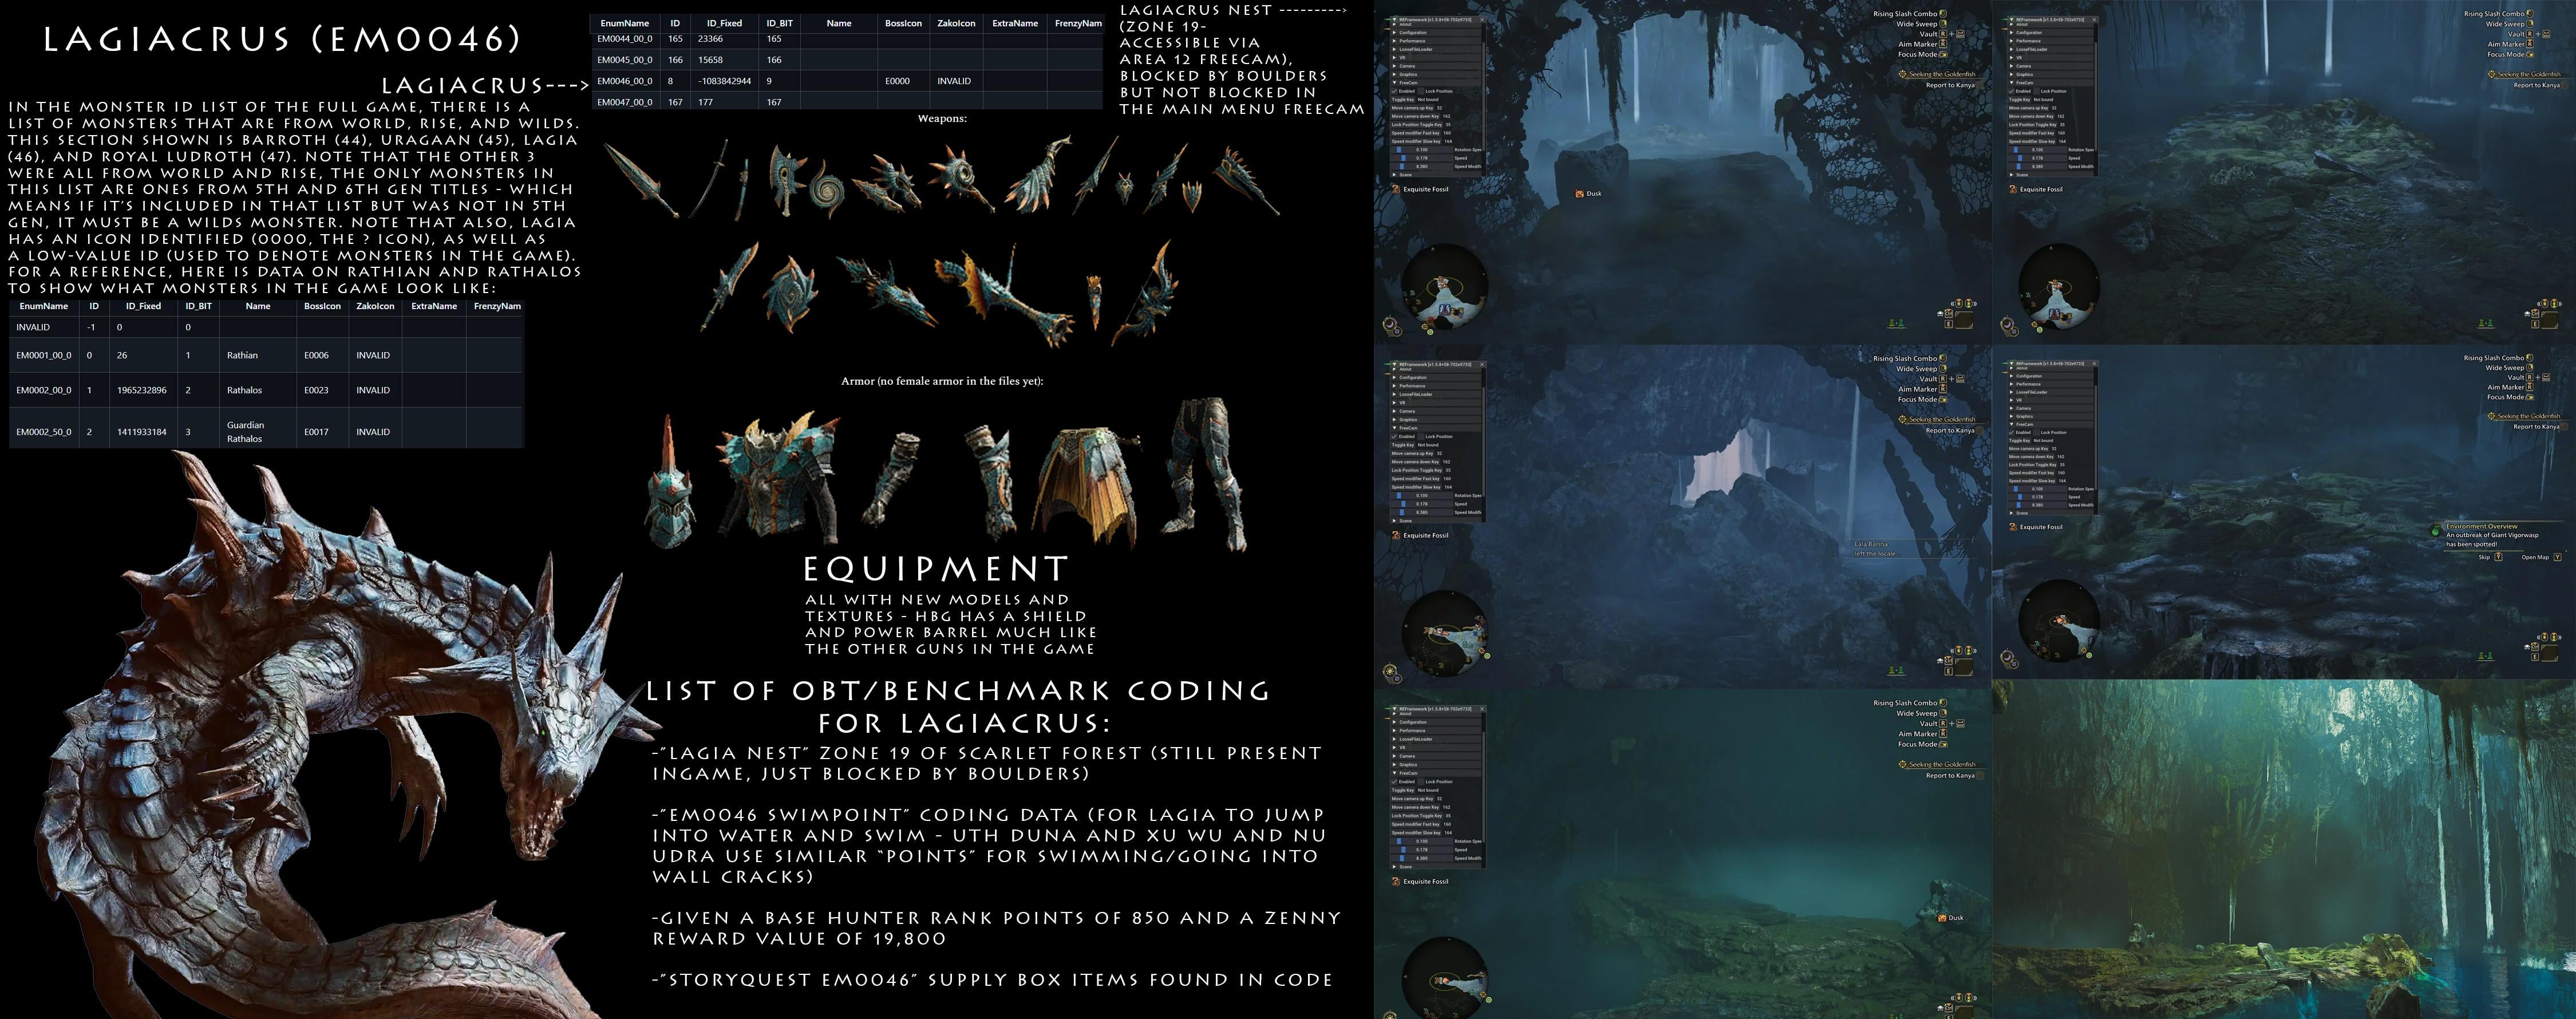Click Giant Vigorwasp icon beside Environment Overview
This screenshot has width=2576, height=1019.
[2435, 531]
